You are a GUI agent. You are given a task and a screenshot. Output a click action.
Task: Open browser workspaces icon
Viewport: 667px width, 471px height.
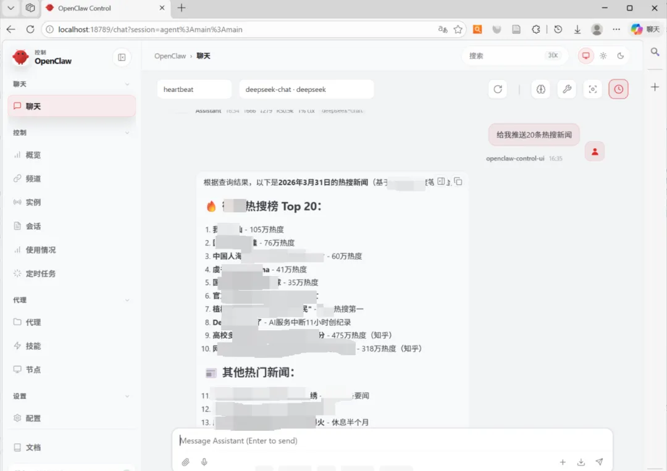click(x=30, y=7)
